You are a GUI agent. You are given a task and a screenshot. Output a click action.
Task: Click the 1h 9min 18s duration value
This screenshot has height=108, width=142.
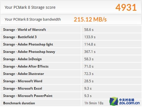94,103
